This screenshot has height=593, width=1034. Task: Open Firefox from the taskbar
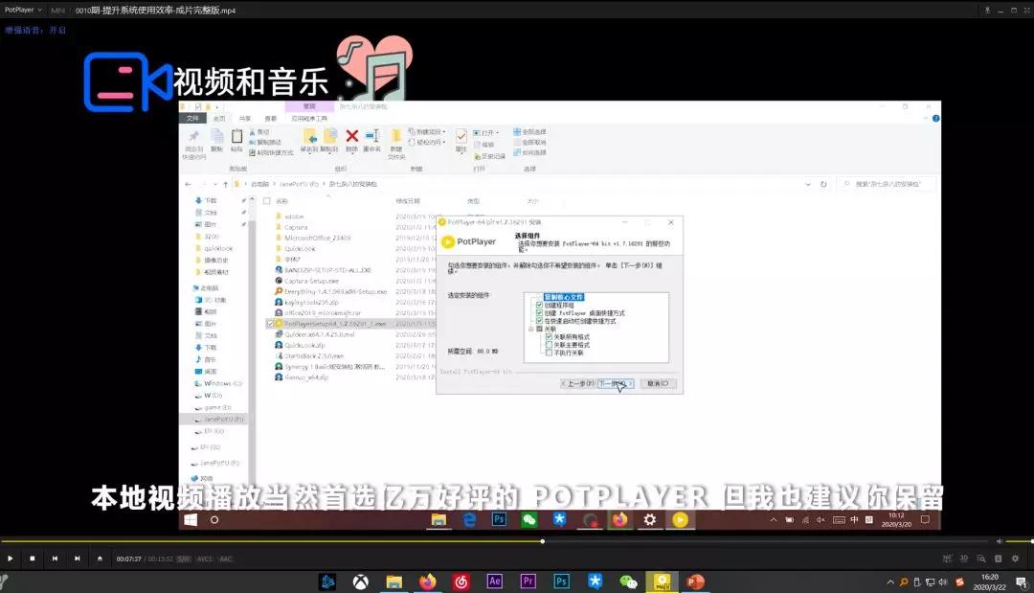click(x=428, y=581)
